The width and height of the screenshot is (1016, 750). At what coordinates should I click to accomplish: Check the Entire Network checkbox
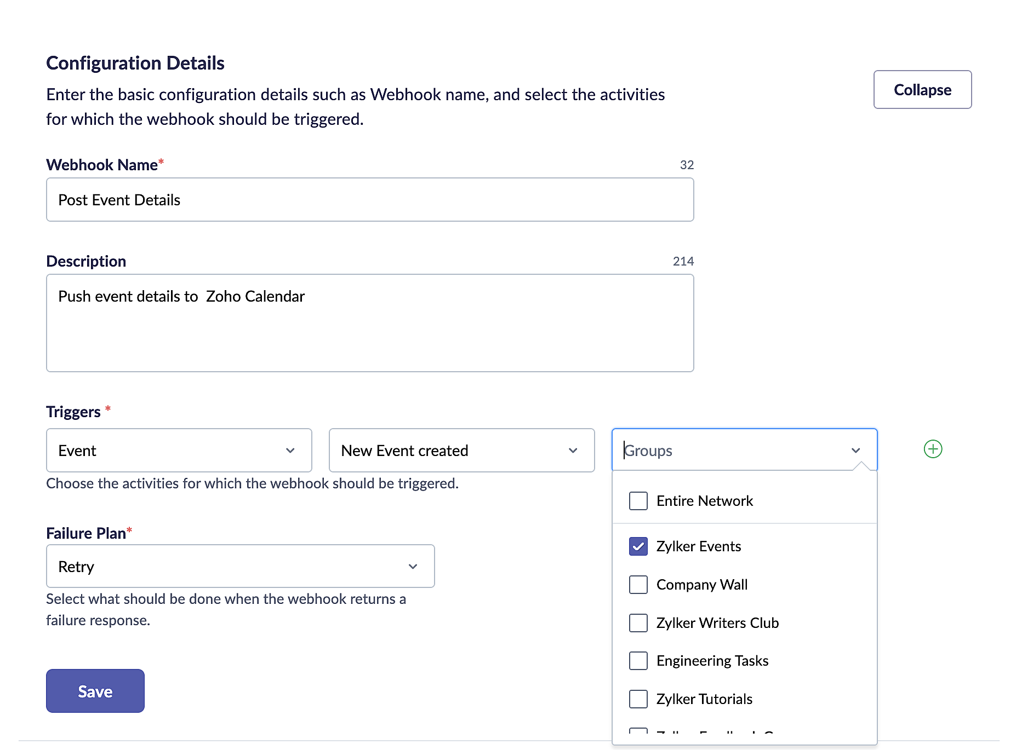point(638,501)
